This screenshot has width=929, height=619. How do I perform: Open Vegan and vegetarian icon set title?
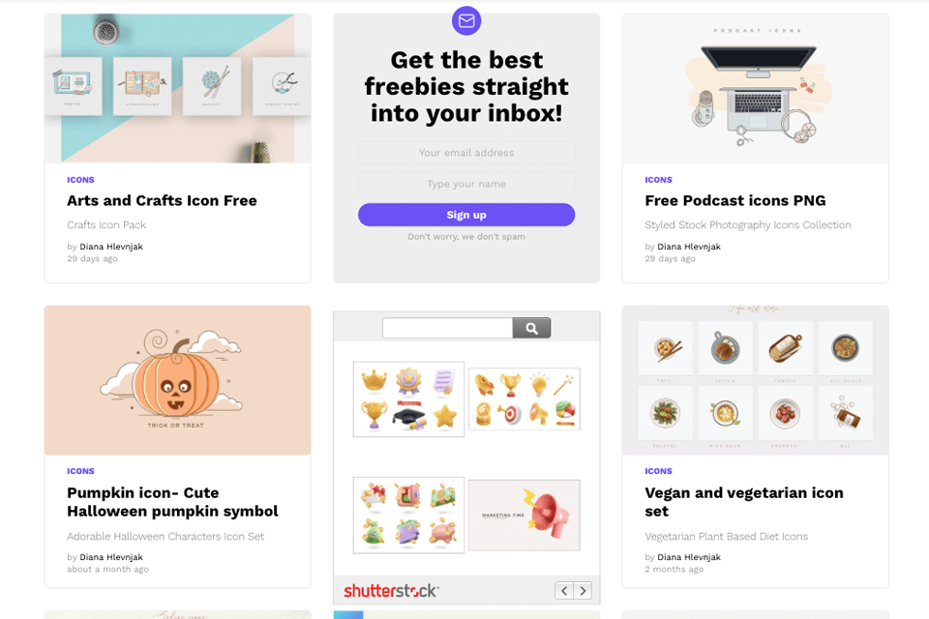[744, 502]
